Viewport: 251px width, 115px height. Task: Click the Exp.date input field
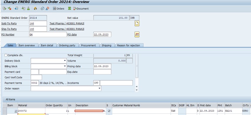point(102,72)
